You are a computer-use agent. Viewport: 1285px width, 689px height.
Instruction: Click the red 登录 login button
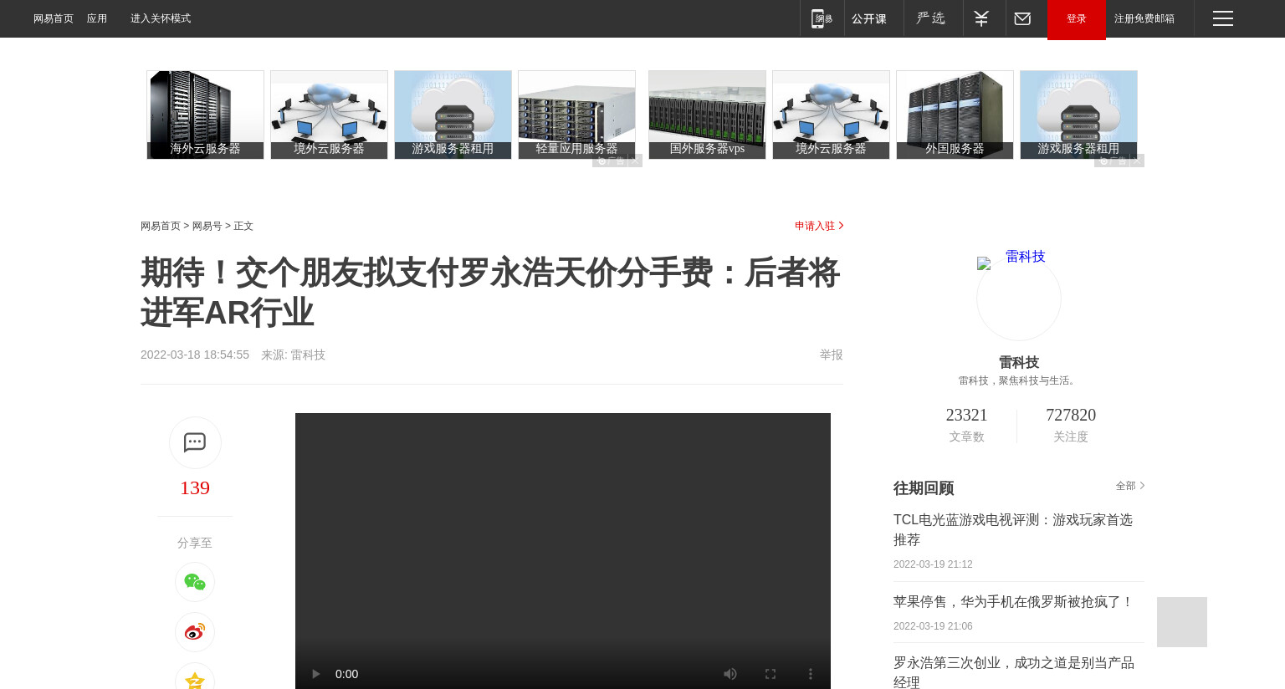(1077, 19)
